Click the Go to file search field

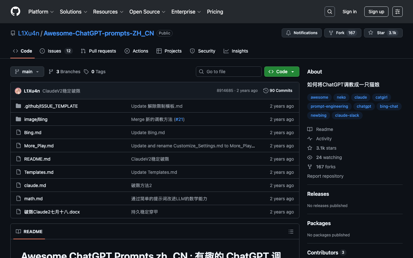click(x=229, y=72)
